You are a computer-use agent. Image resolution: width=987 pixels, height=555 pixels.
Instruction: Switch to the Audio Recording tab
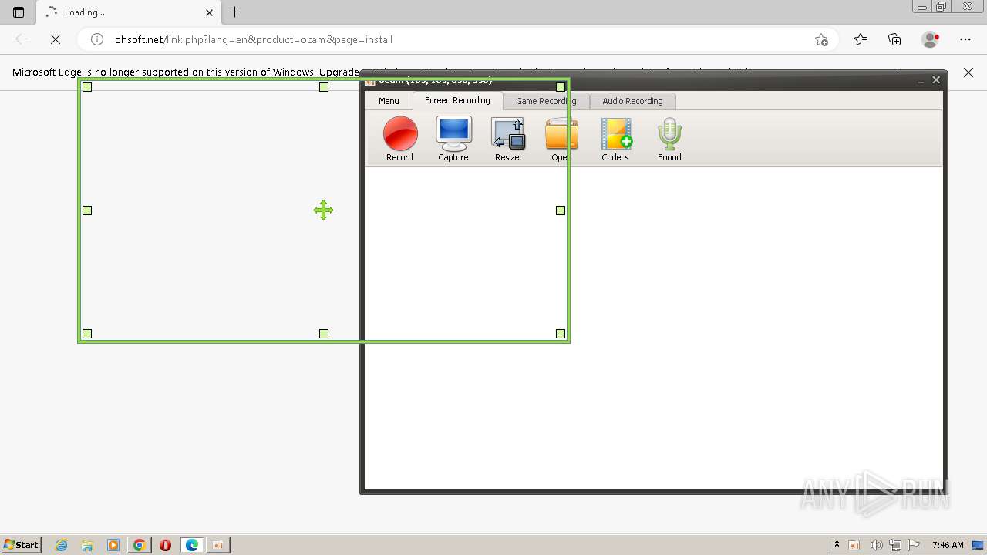(x=632, y=101)
